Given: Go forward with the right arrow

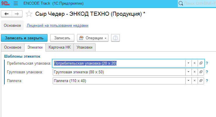Looking at the screenshot, I should (17, 14).
